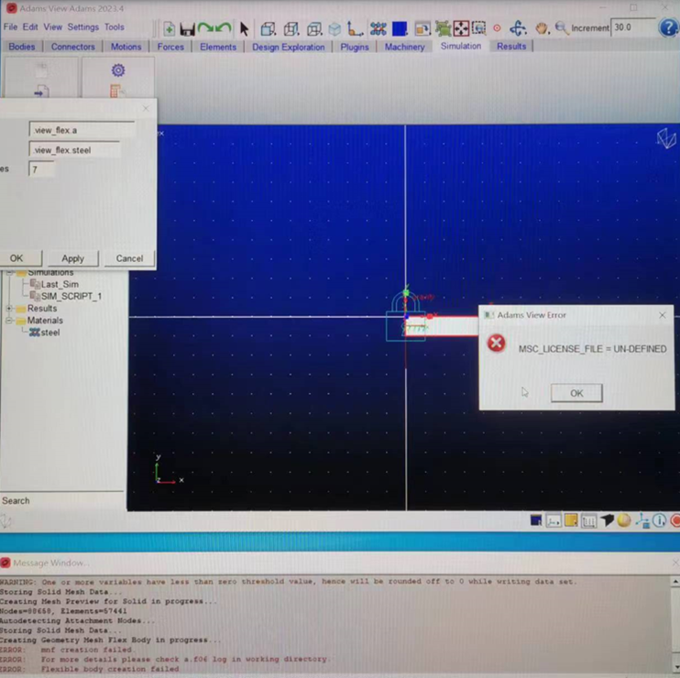This screenshot has width=680, height=678.
Task: Click the view orientation triad in viewport corner
Action: (665, 138)
